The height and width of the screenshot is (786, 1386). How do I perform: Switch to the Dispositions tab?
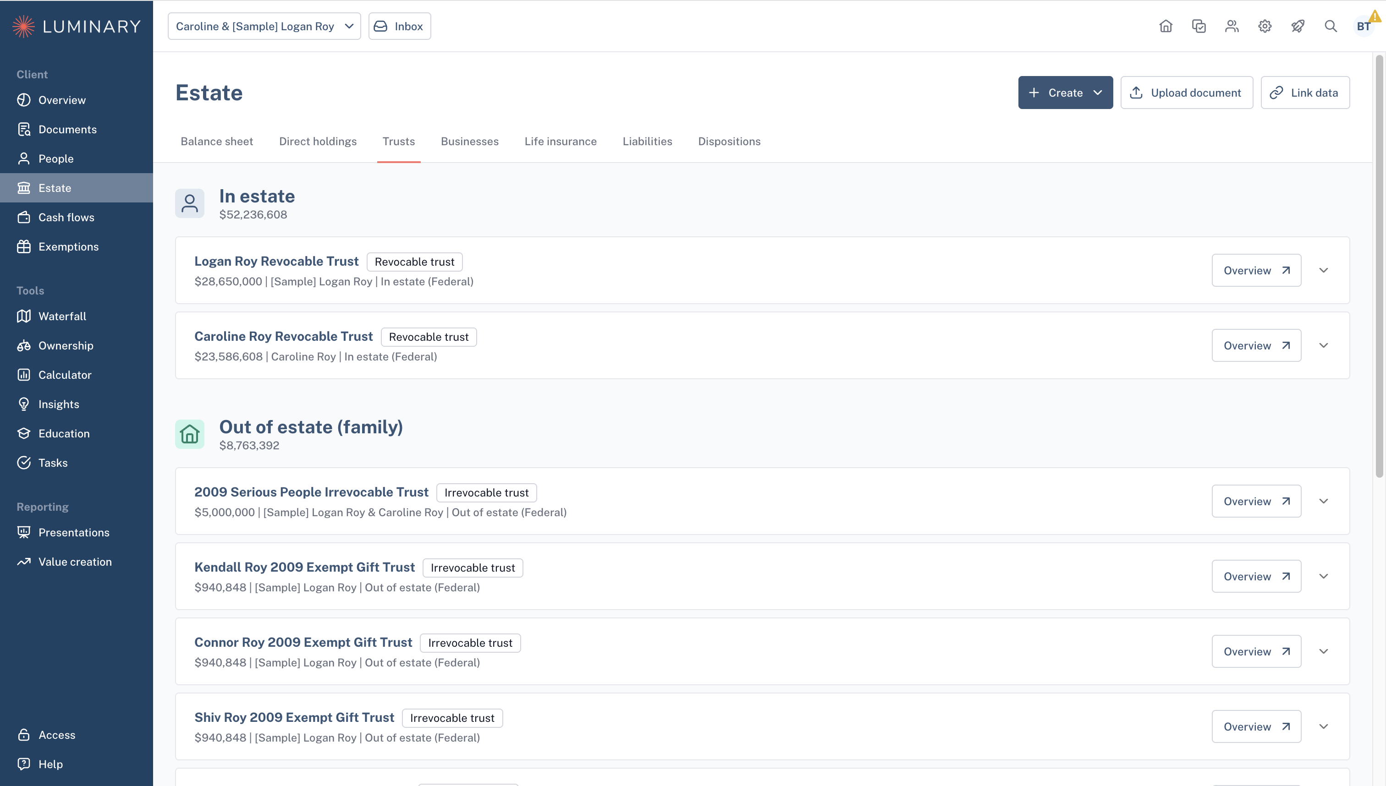pyautogui.click(x=729, y=142)
